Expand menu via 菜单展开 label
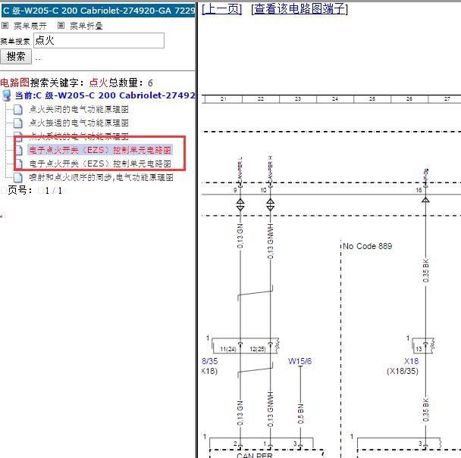Image resolution: width=461 pixels, height=458 pixels. pos(30,26)
